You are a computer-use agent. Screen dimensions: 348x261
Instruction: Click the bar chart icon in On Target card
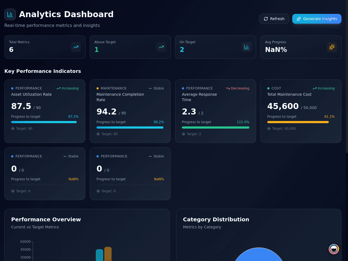coord(247,47)
